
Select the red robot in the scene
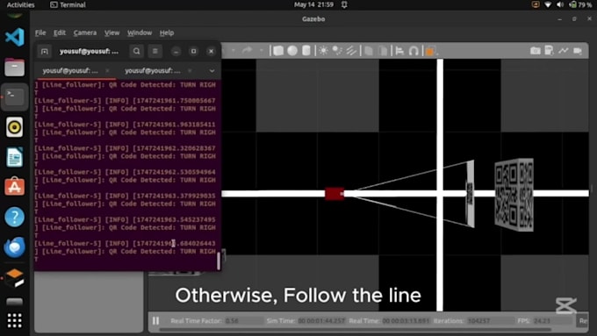(334, 193)
